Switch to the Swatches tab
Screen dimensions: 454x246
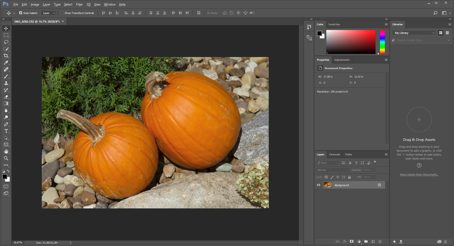(334, 24)
